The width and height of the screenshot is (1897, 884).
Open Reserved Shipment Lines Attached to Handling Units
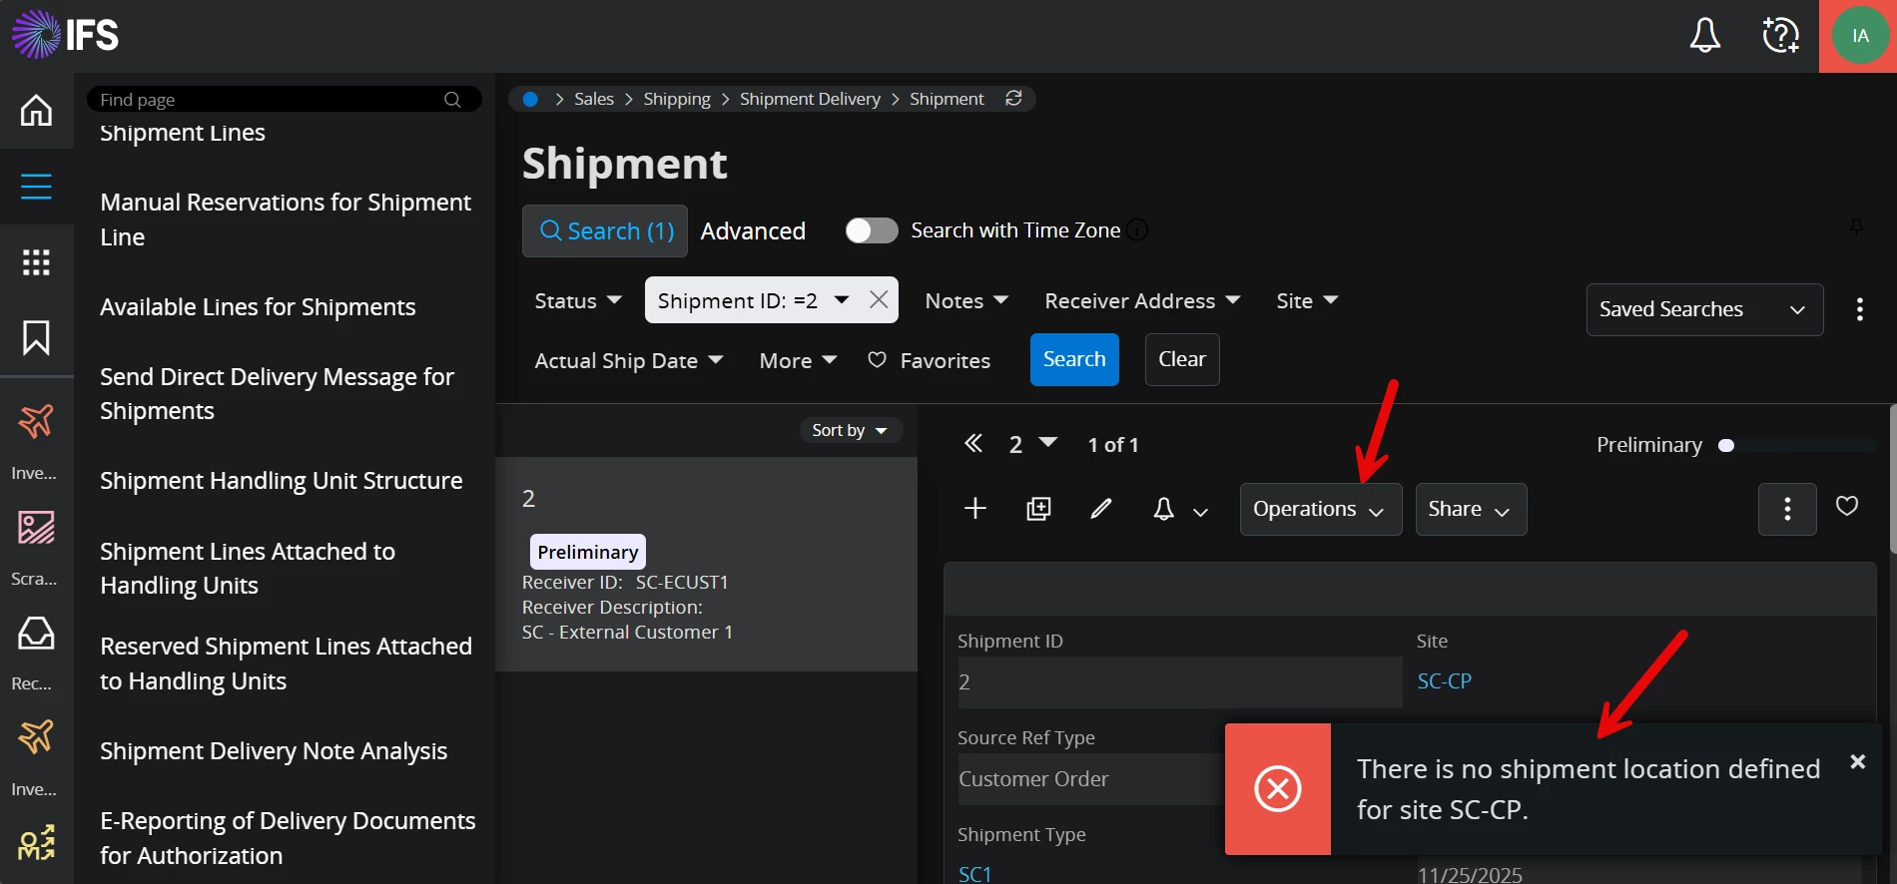[286, 663]
